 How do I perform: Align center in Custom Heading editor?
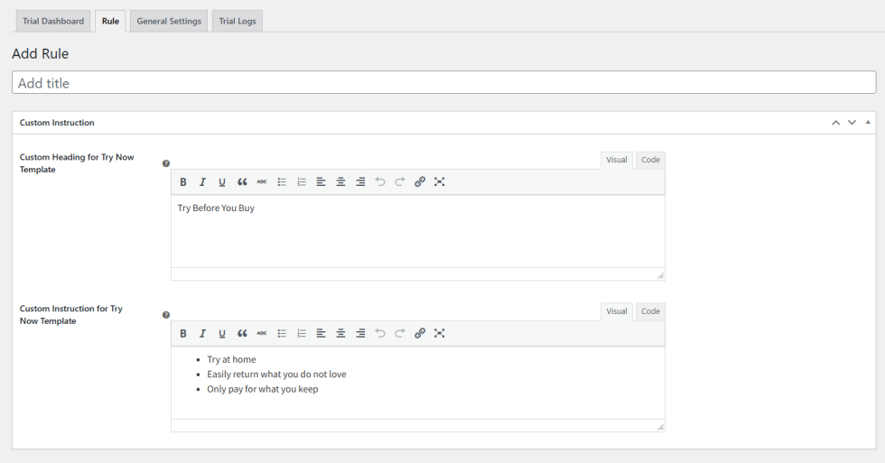click(340, 181)
